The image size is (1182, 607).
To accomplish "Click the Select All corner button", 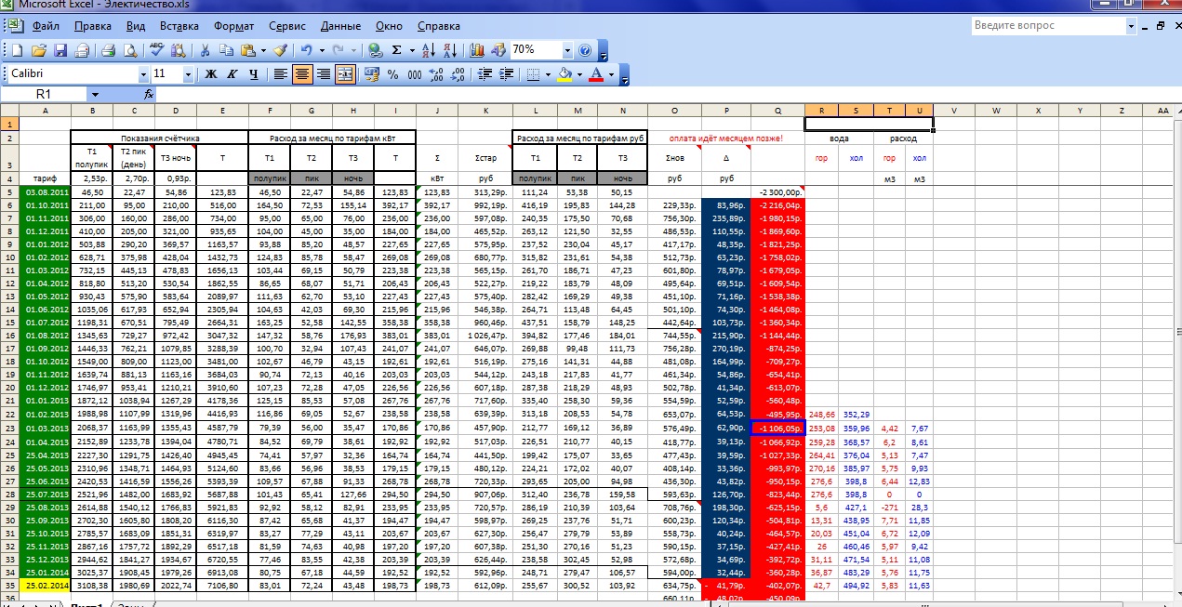I will click(x=9, y=111).
